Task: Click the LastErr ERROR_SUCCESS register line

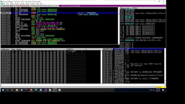Action: [x=145, y=38]
